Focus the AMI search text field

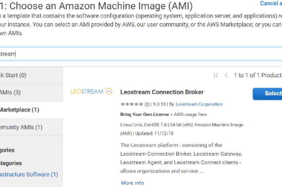141,54
